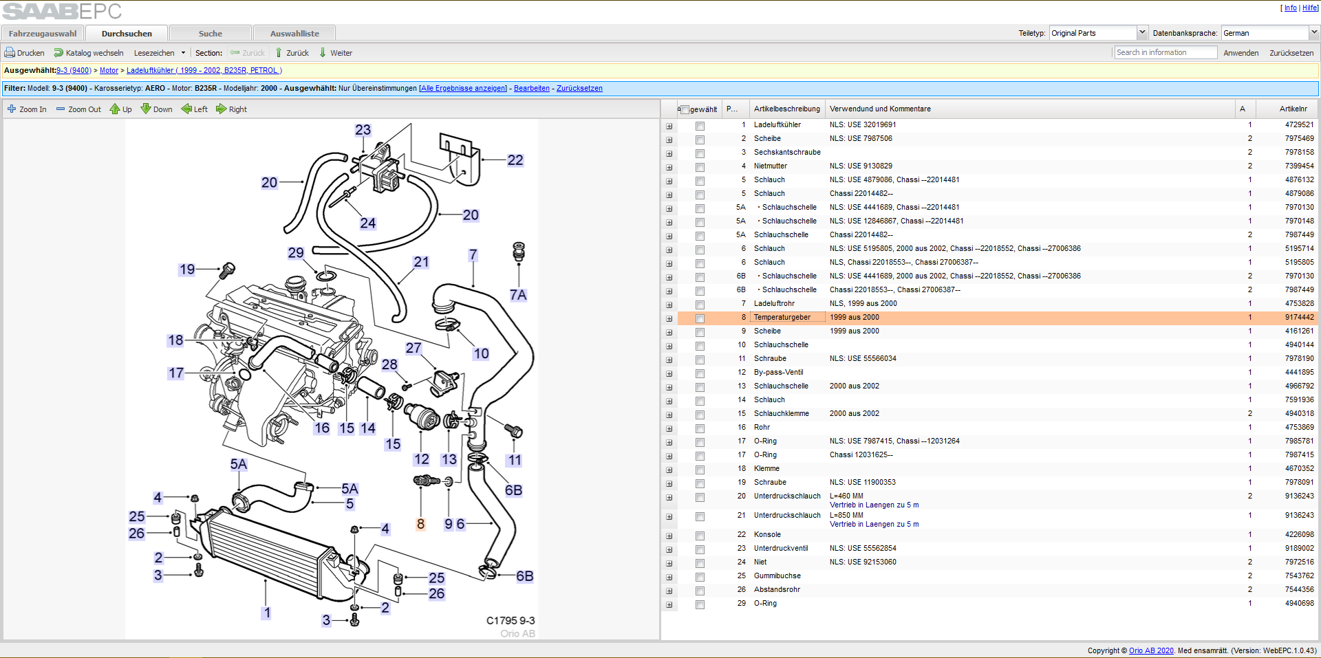Tick the checkbox for Ladeluftkühler row
The image size is (1321, 658).
pos(700,126)
